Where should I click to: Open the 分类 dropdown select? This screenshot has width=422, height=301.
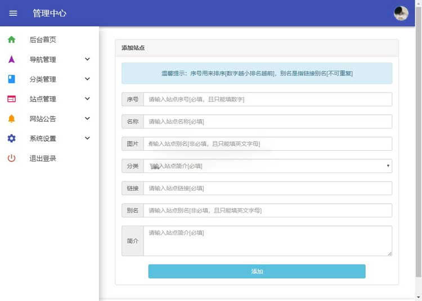[x=267, y=166]
